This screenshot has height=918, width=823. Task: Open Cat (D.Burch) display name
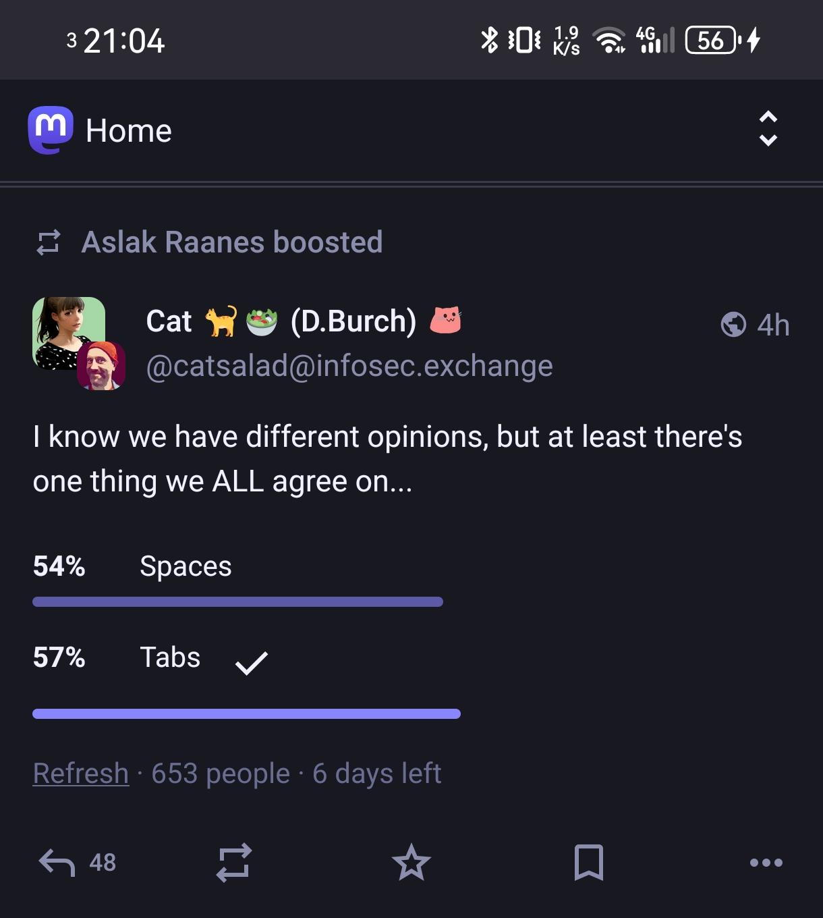point(281,321)
